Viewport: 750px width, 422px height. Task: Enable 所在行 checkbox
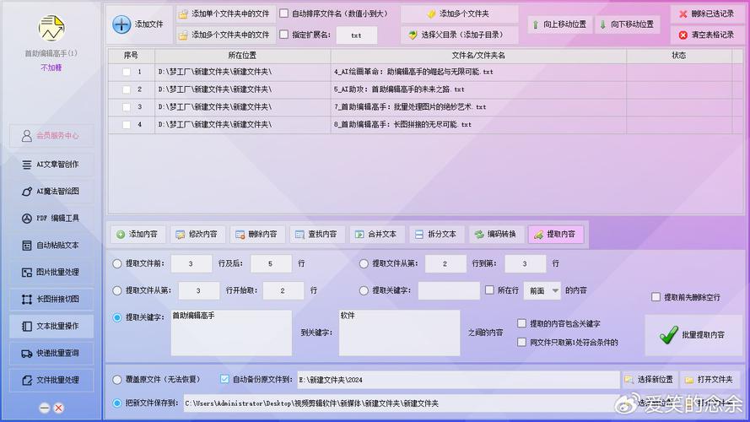(x=489, y=290)
